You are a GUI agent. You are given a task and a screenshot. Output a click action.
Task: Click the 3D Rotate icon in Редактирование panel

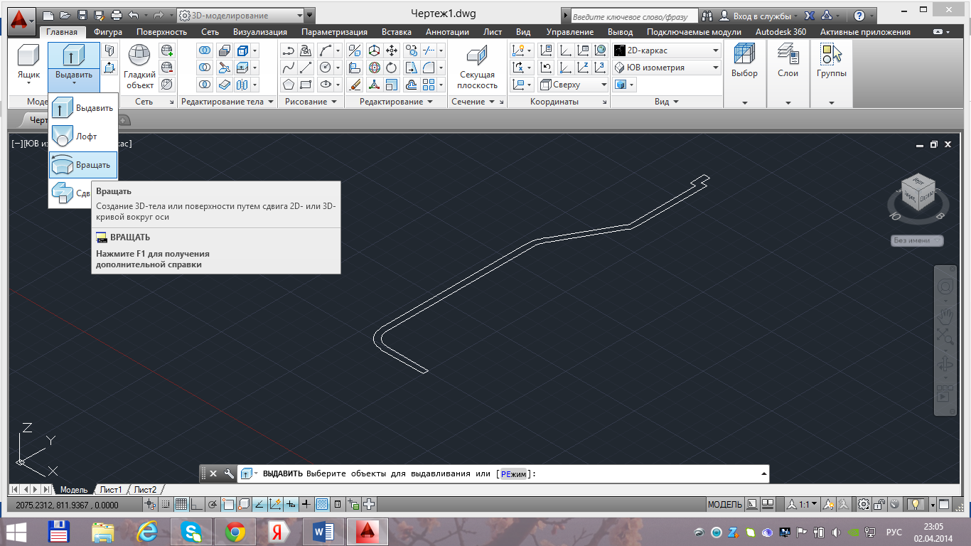coord(374,68)
